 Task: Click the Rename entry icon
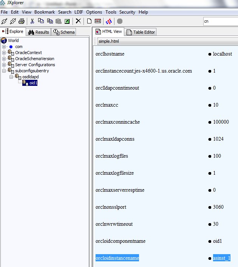tap(98, 21)
